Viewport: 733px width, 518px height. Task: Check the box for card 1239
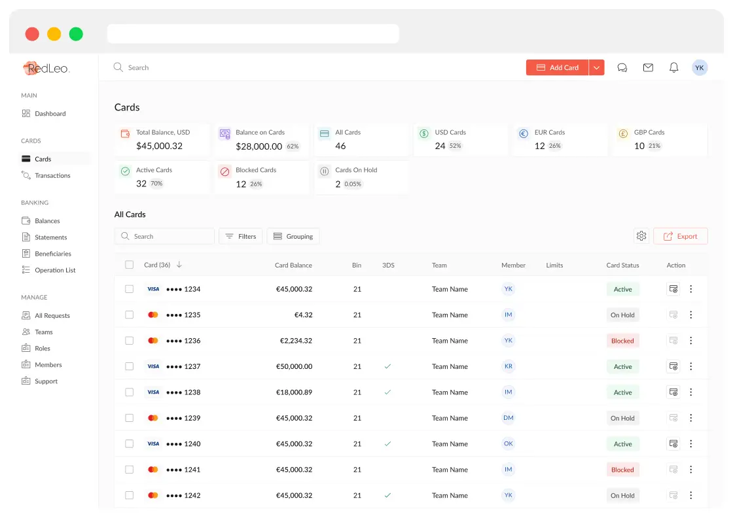(130, 418)
